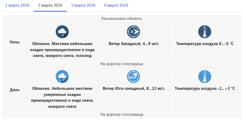The height and width of the screenshot is (120, 243).
Task: Click the Ветер Западный, 4...9 м/с text
Action: click(133, 43)
